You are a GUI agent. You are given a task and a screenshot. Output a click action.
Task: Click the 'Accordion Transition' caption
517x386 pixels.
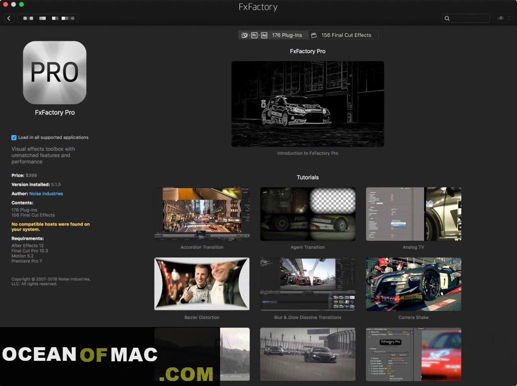pos(202,247)
